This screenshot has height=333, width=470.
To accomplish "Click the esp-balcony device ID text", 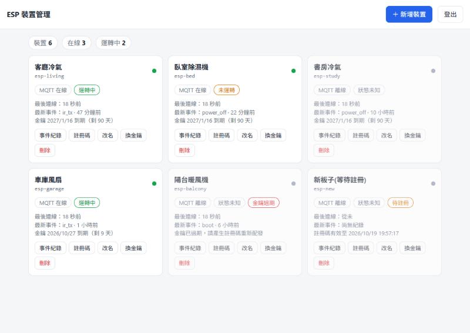I will point(190,189).
